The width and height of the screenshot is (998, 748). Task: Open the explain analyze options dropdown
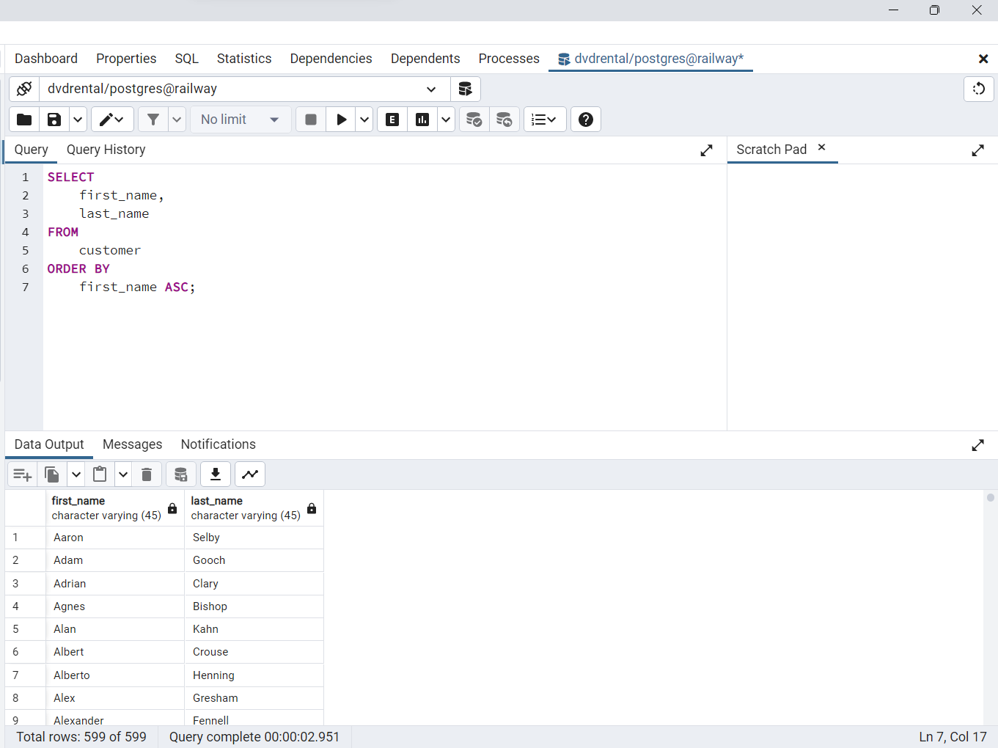446,120
